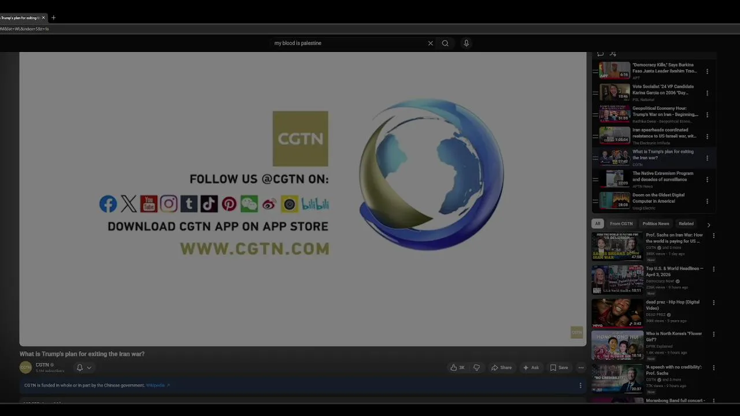Open 'Democracy Kills' thumbnail in playlist
Image resolution: width=740 pixels, height=416 pixels.
coord(615,70)
